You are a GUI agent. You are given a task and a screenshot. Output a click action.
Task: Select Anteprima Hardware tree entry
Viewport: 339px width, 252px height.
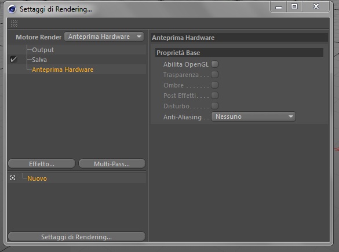click(x=63, y=70)
